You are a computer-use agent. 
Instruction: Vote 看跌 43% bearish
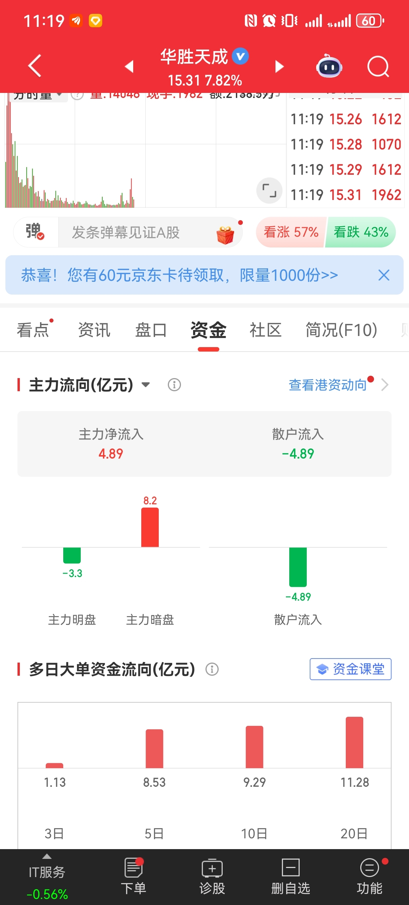click(361, 232)
